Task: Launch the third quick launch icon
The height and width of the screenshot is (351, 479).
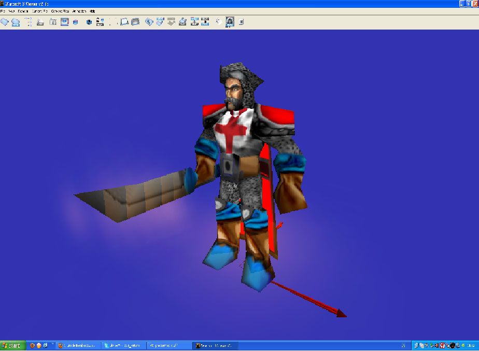Action: pos(46,345)
